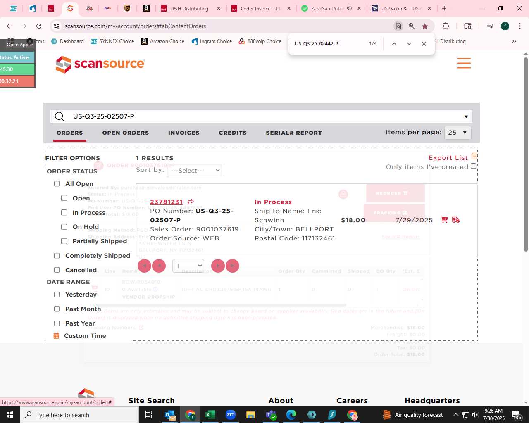Screen dimensions: 529x423
Task: Go to previous page of results
Action: click(x=159, y=266)
